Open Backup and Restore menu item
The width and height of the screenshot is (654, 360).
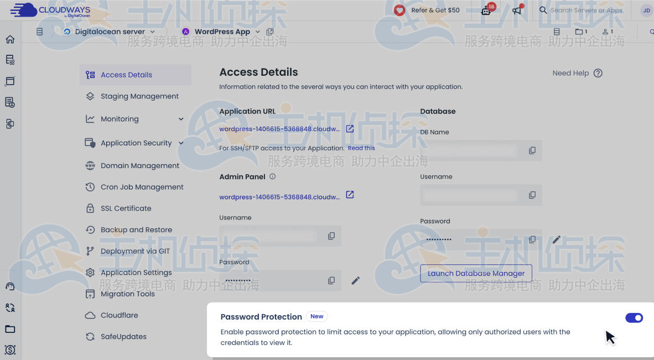click(x=136, y=229)
